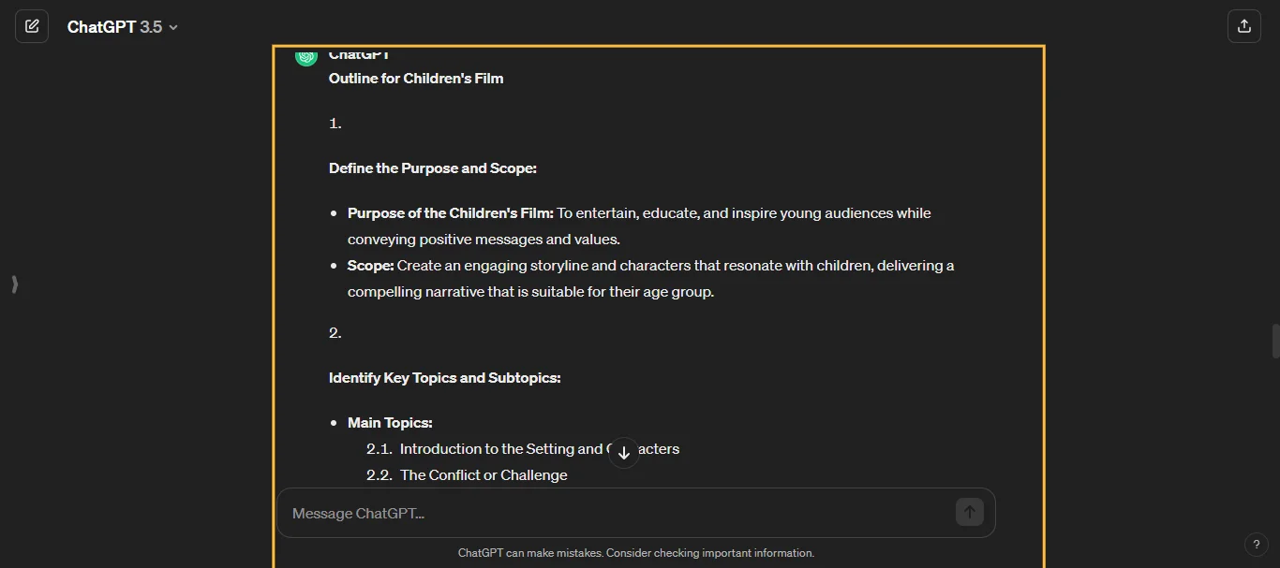Open the share conversation icon
The image size is (1280, 568).
(1244, 26)
